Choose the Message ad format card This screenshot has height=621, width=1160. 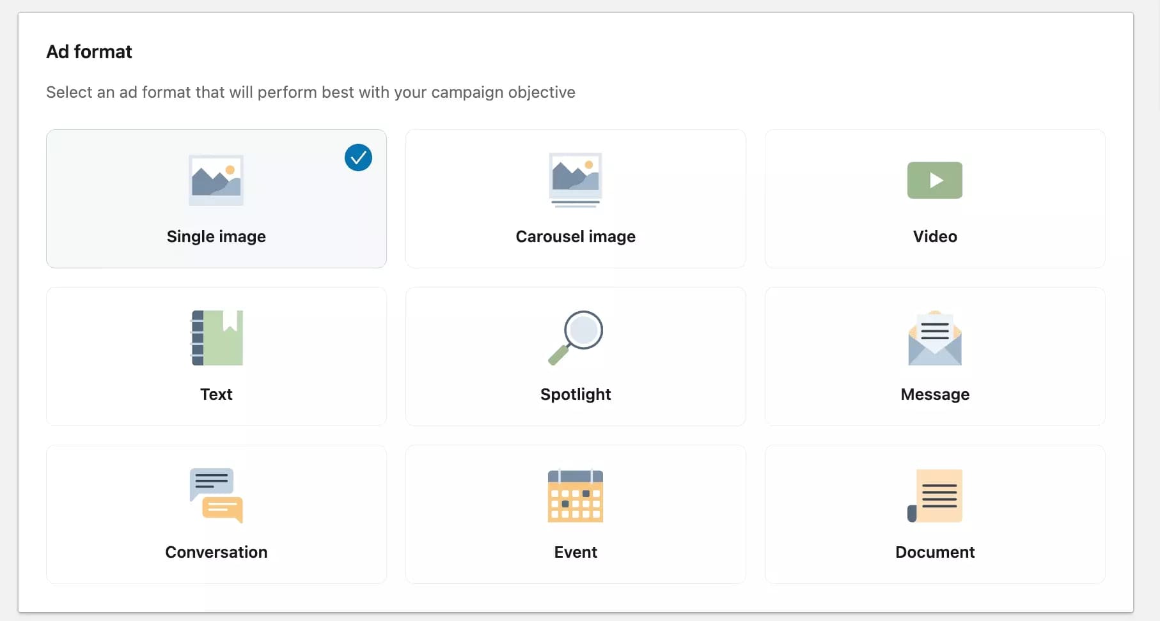click(934, 356)
